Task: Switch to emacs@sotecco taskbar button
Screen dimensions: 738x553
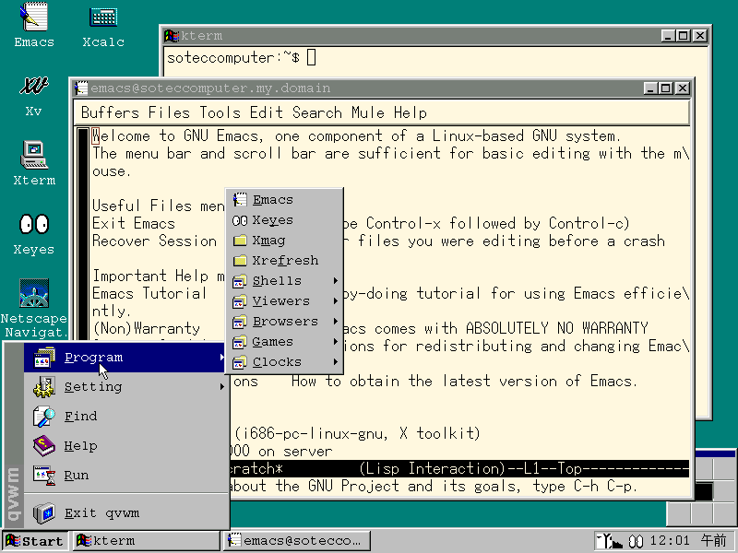Action: pyautogui.click(x=297, y=541)
